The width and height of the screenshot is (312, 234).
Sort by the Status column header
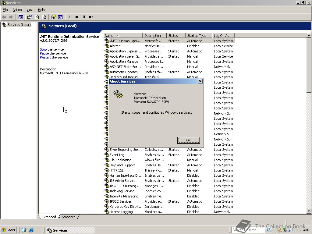click(176, 36)
